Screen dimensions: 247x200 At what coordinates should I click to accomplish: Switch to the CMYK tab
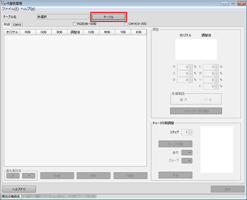[17, 25]
